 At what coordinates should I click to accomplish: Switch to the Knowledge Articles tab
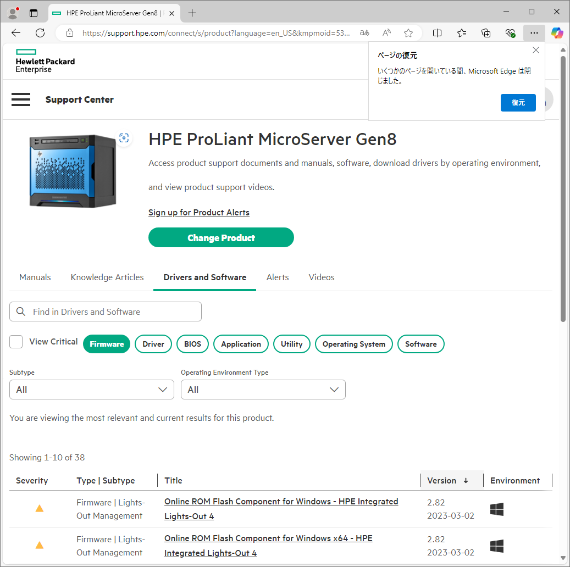[x=107, y=277]
